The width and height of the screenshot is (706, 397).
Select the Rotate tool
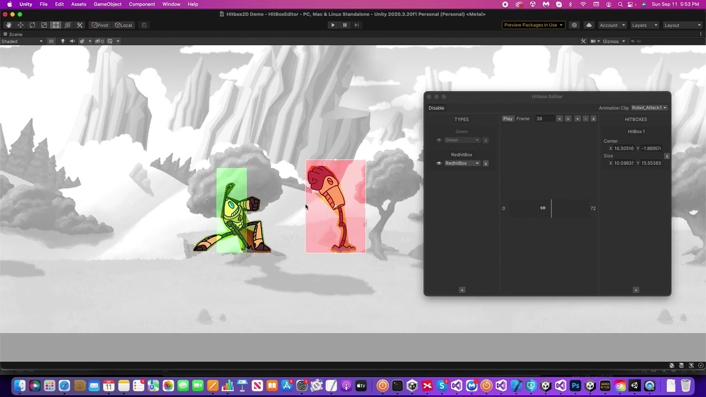click(32, 25)
